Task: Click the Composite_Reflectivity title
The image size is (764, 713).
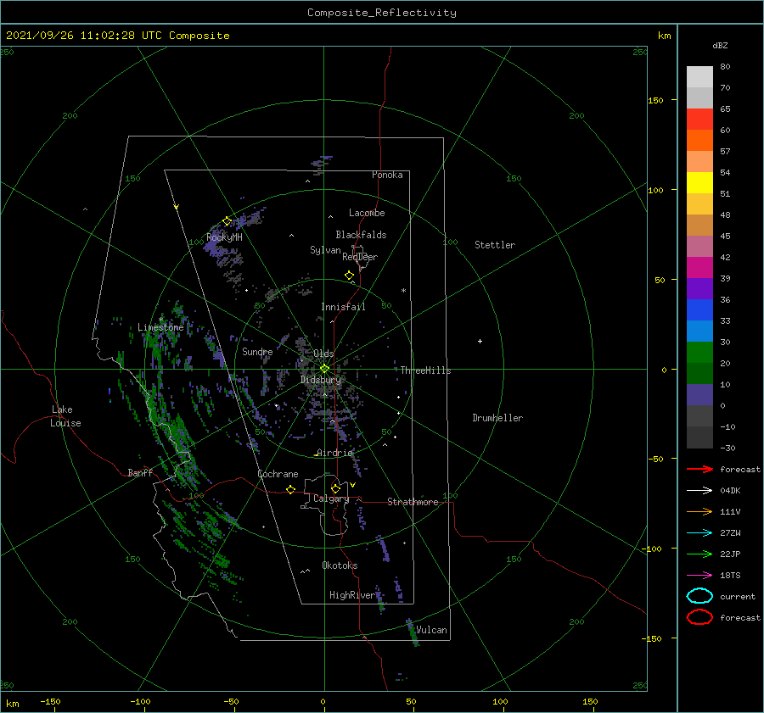Action: point(382,13)
